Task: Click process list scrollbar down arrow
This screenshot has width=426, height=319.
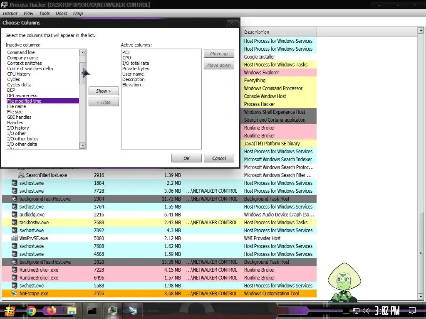Action: (421, 297)
